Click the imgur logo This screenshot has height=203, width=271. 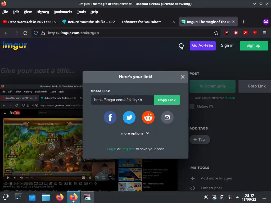[15, 45]
